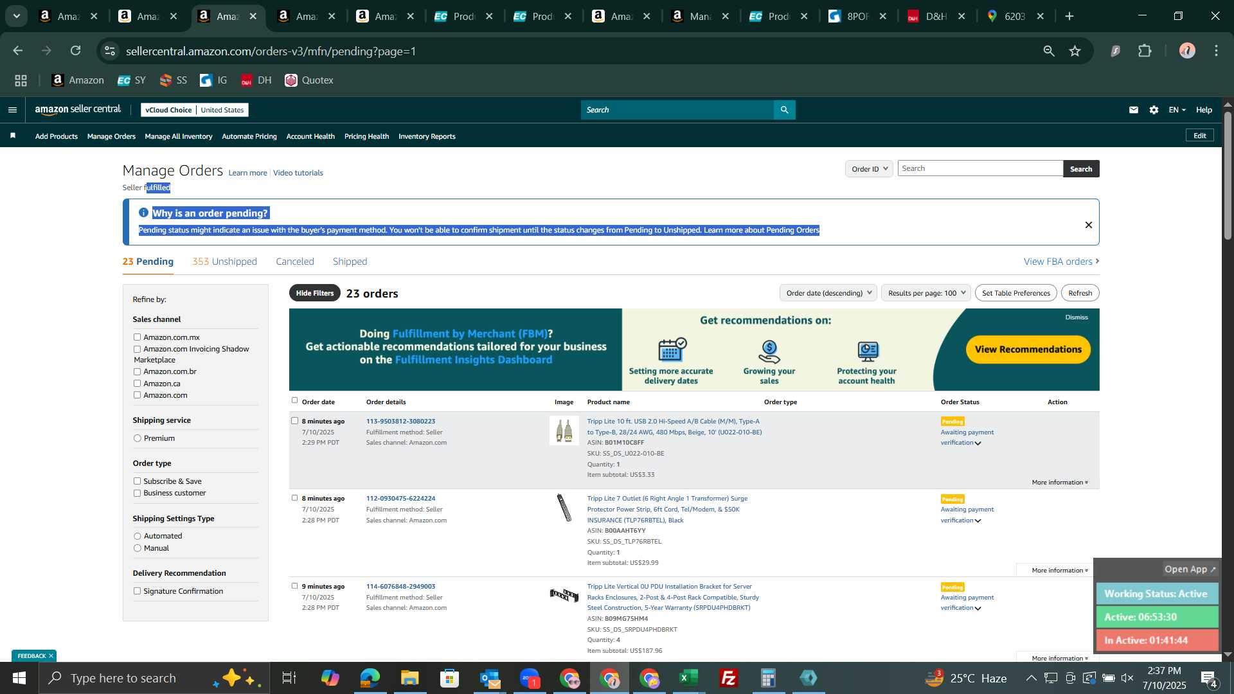Open File Explorer from the taskbar
Screen dimensions: 1234x694
pos(409,678)
